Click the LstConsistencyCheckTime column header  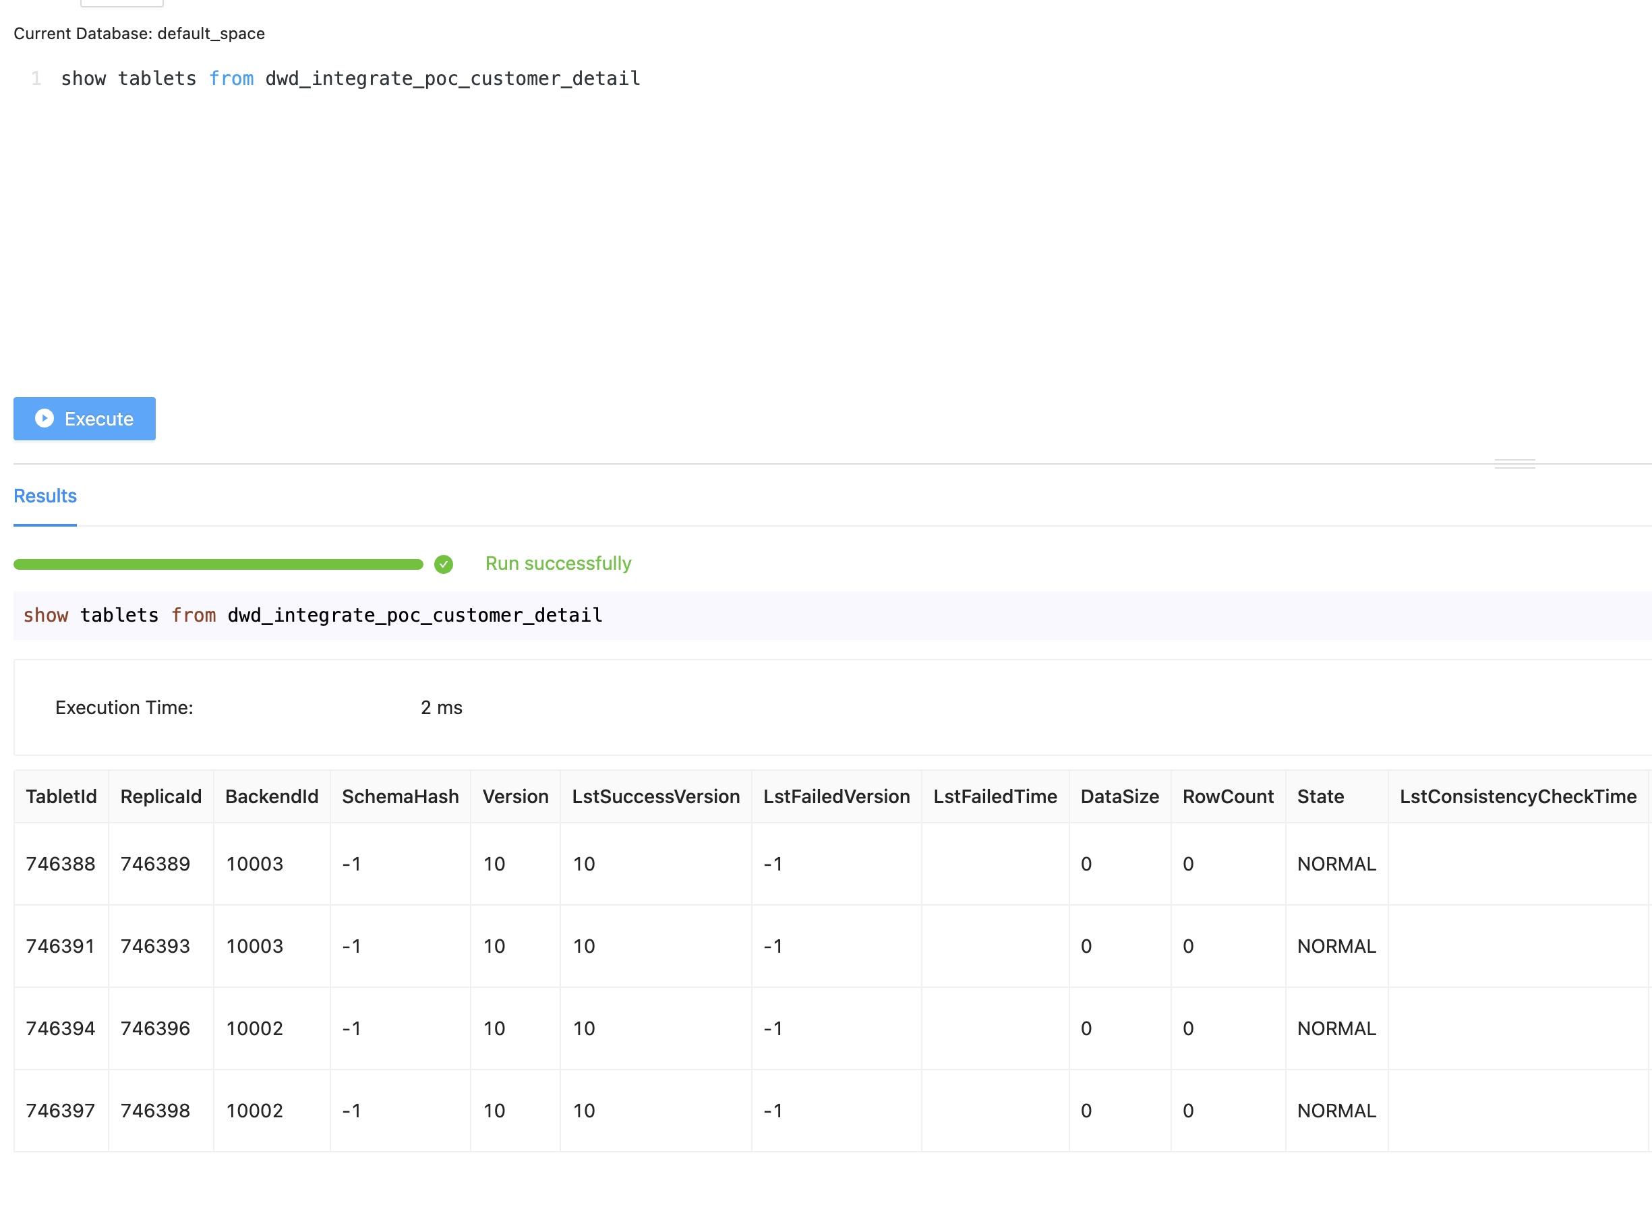(1518, 796)
